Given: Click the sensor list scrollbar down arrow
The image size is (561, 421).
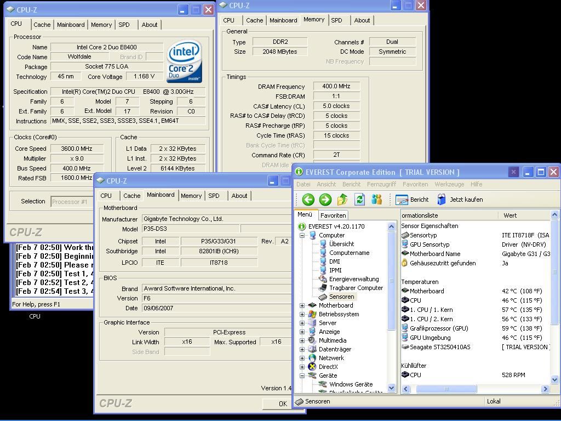Looking at the screenshot, I should coord(554,379).
